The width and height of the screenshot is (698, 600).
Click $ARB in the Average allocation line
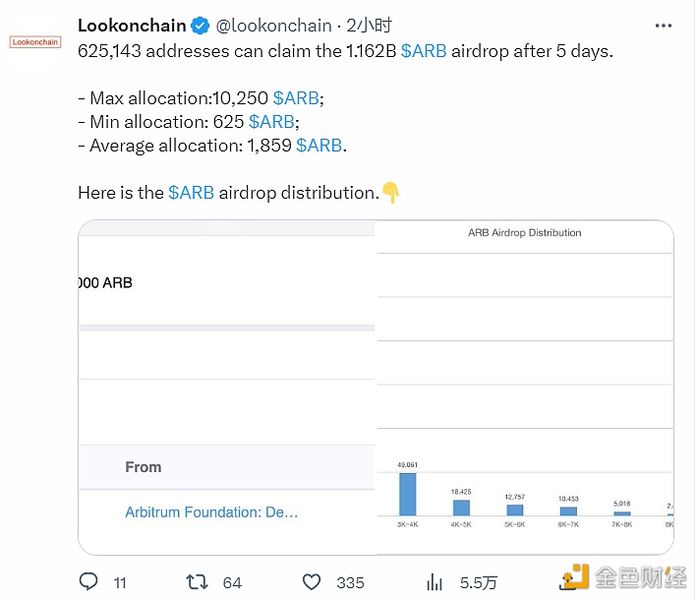(319, 145)
